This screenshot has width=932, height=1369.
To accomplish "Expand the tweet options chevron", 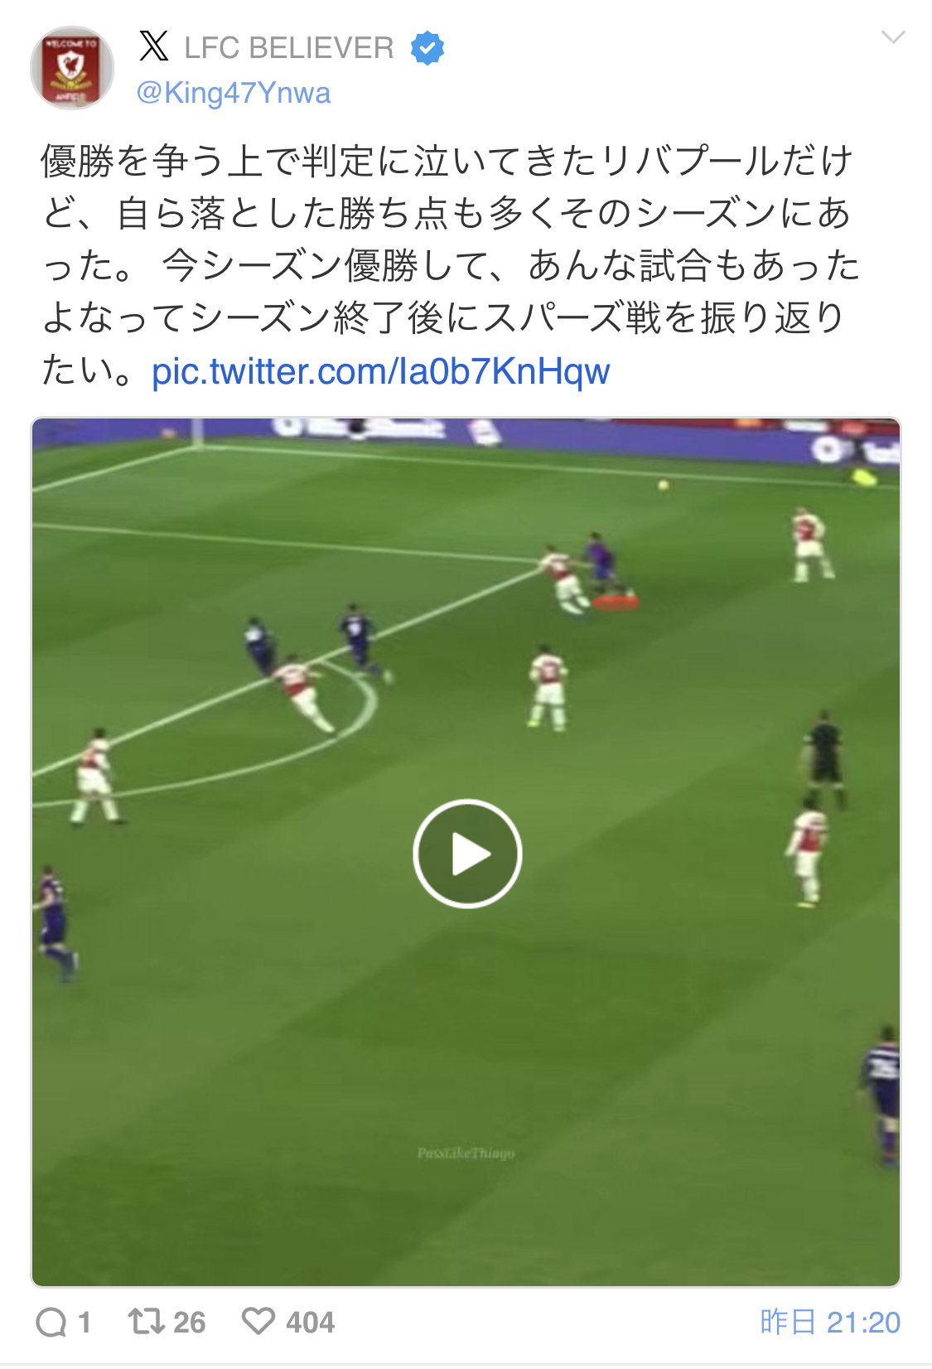I will (893, 37).
